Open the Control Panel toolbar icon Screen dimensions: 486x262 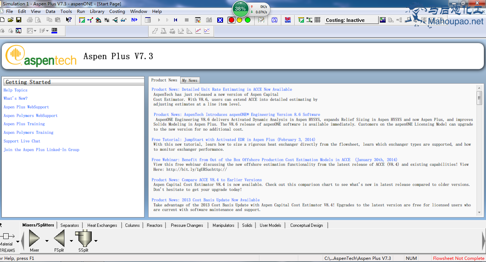(148, 20)
